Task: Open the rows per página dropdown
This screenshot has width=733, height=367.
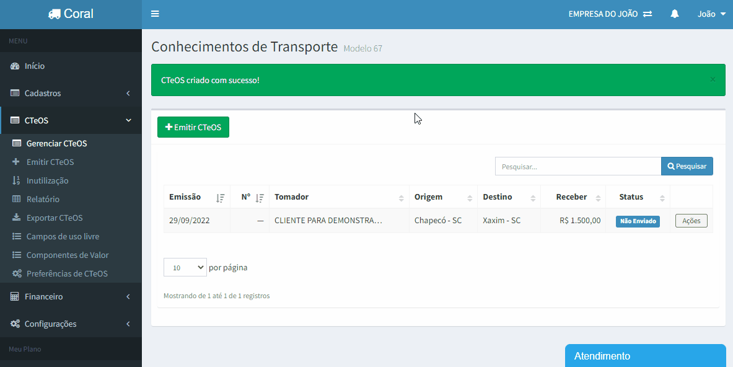Action: coord(185,268)
